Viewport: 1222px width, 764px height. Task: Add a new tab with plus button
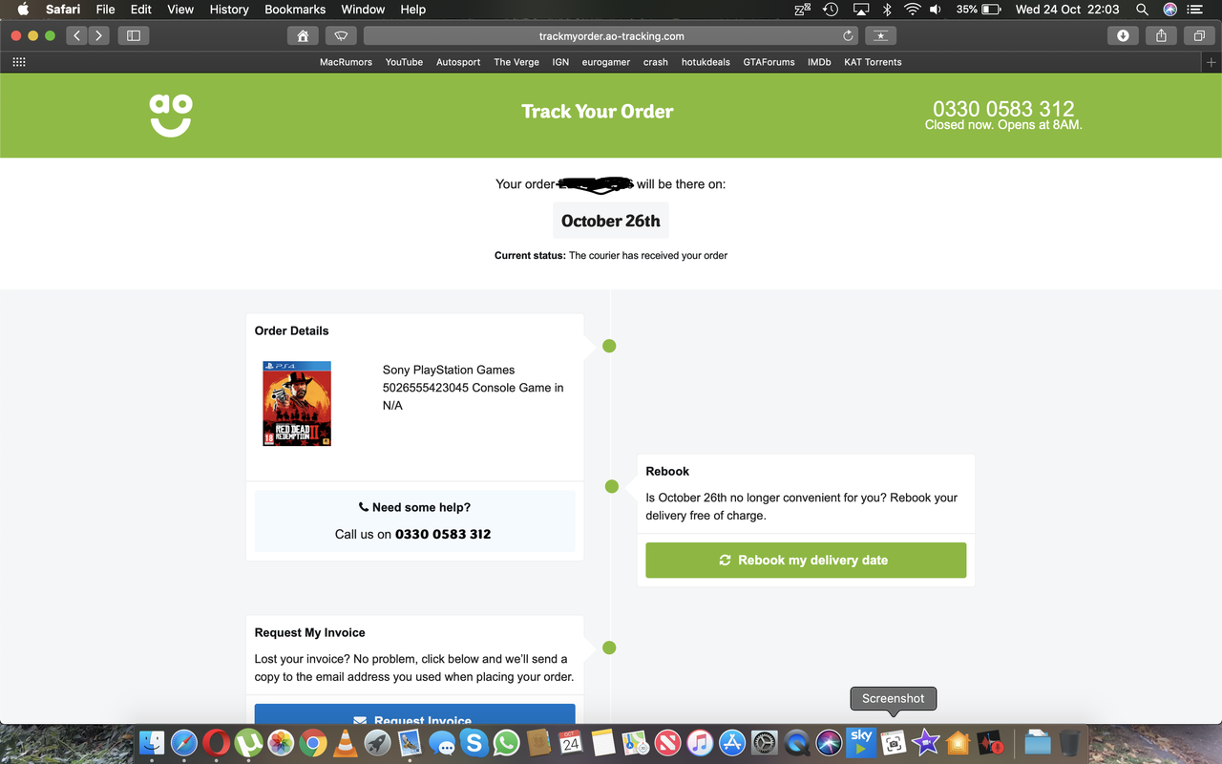1211,62
